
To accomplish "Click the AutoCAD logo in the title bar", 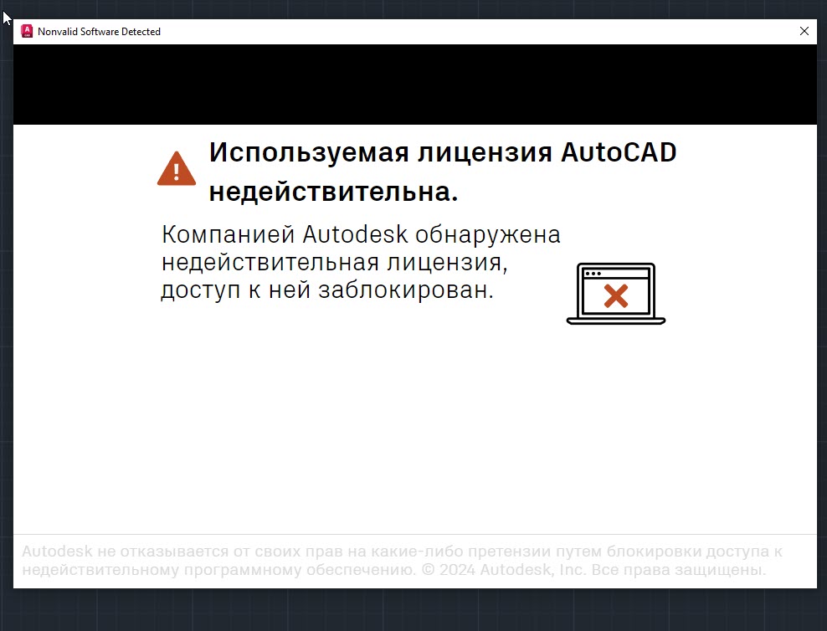I will click(27, 31).
